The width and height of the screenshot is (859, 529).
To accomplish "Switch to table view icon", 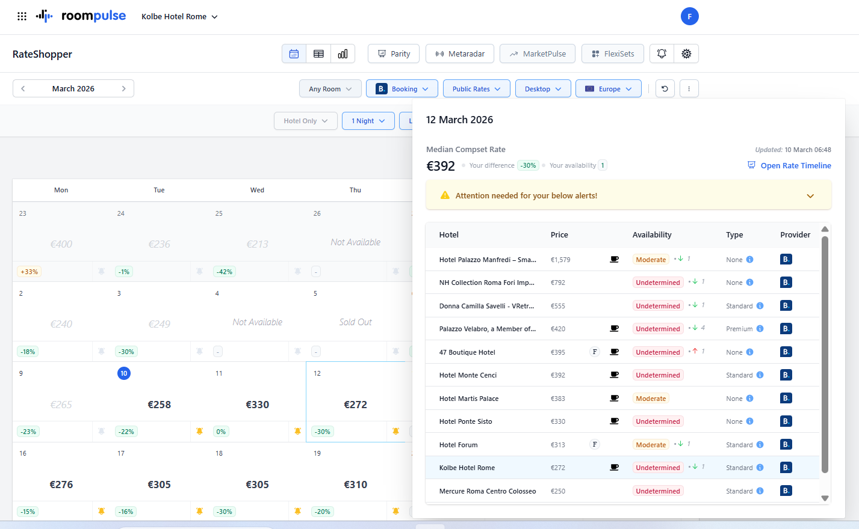I will 318,54.
